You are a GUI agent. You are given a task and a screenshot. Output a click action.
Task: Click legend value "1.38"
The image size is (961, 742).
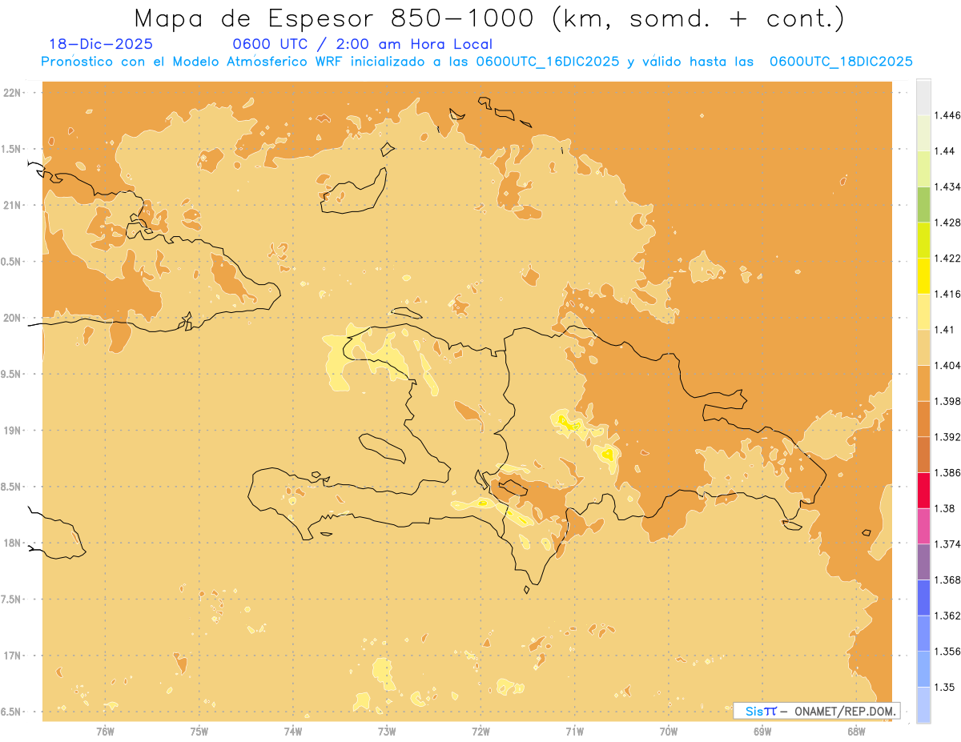(x=943, y=508)
